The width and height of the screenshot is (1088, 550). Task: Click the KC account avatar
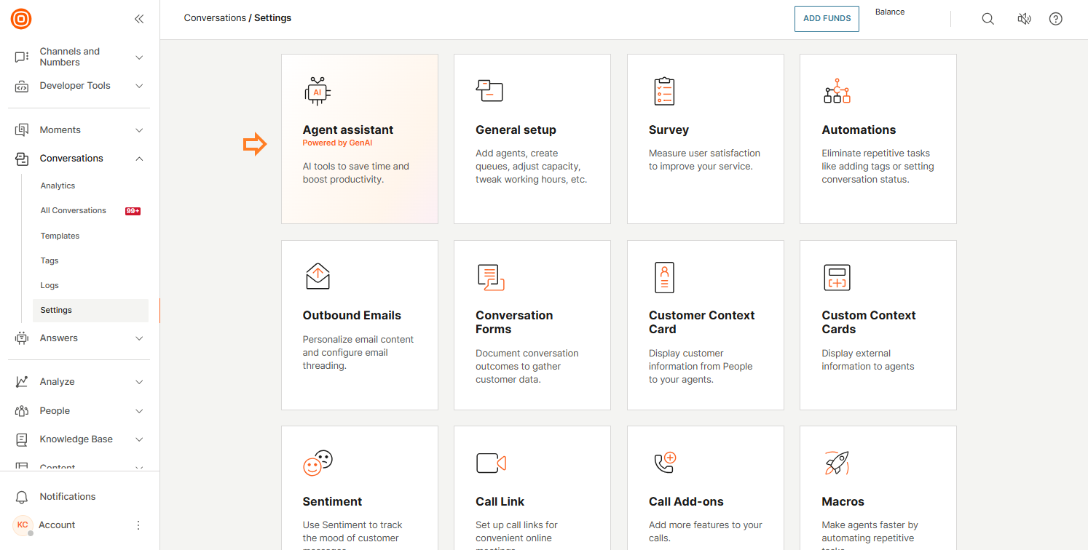(x=23, y=525)
